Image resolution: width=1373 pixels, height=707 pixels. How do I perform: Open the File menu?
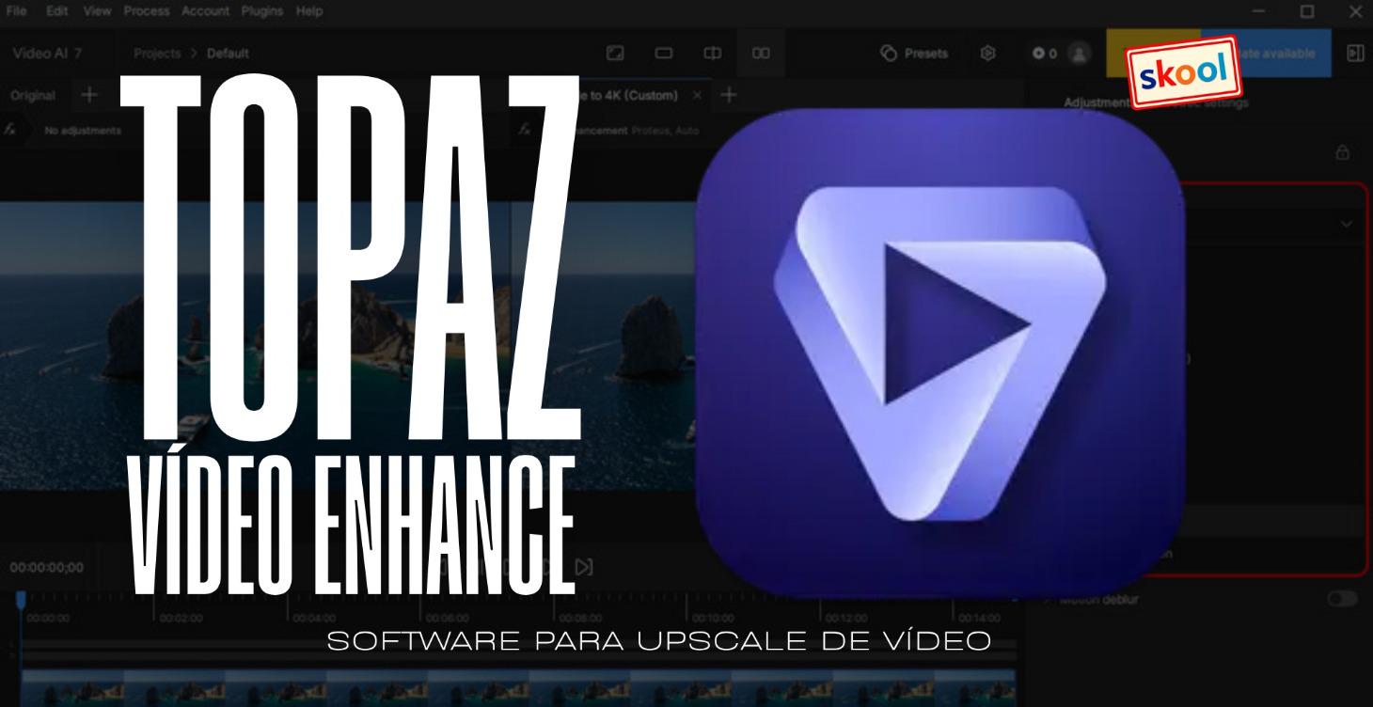tap(17, 11)
